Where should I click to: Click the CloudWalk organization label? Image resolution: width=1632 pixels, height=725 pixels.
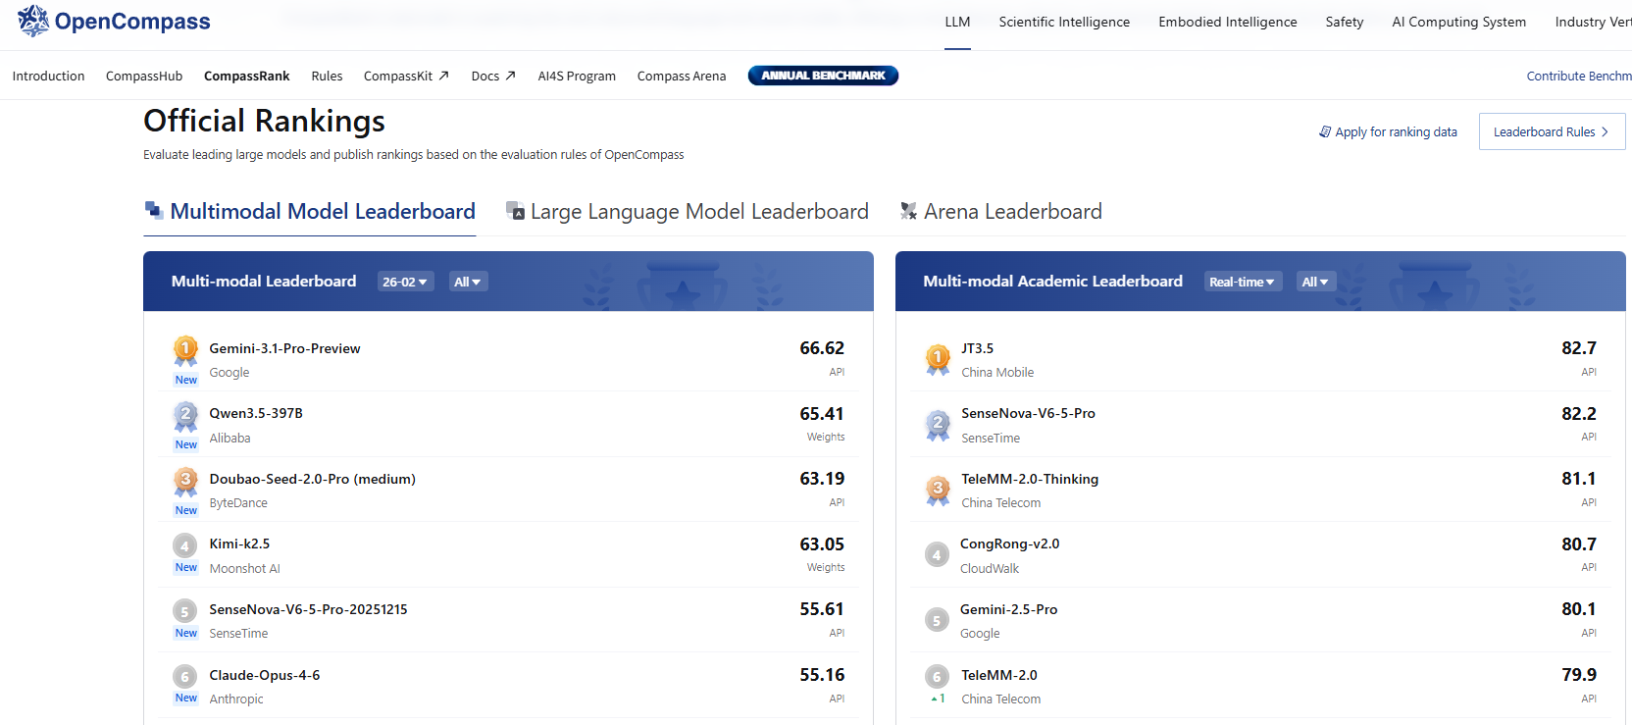pyautogui.click(x=990, y=568)
